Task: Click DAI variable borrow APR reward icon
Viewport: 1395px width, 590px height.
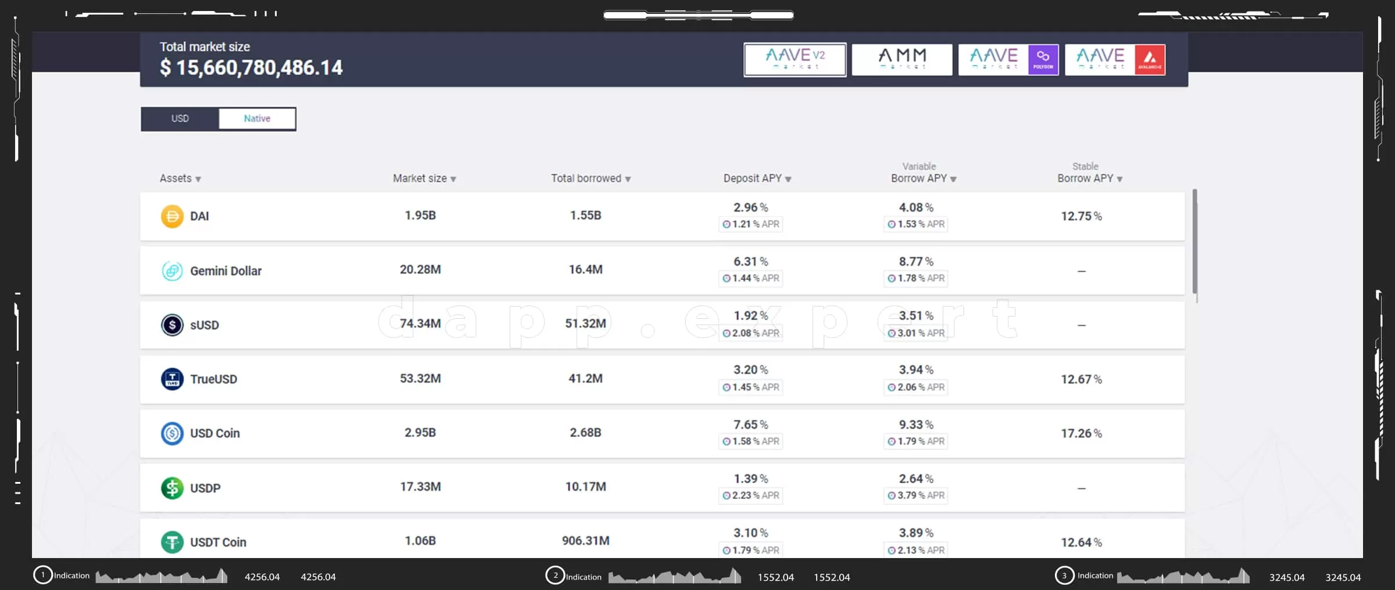Action: (x=892, y=224)
